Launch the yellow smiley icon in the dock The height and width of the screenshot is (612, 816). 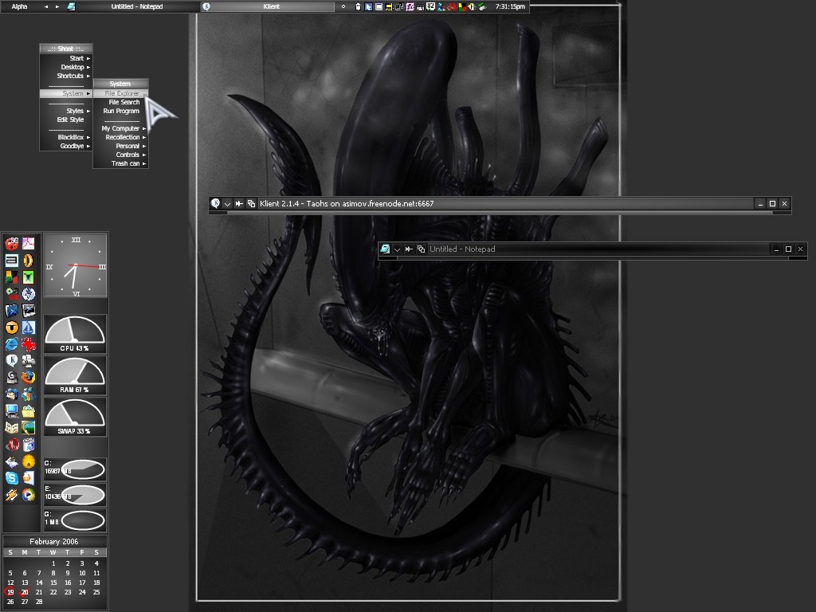pyautogui.click(x=28, y=461)
